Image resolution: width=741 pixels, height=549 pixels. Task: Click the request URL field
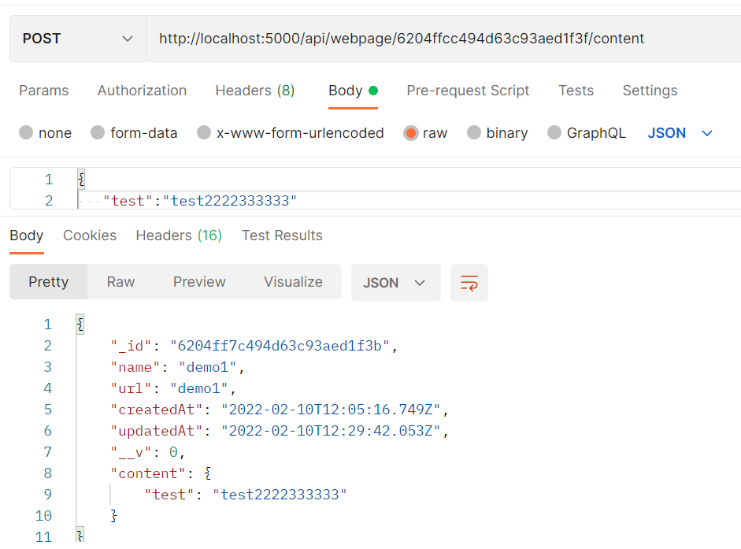pos(443,39)
